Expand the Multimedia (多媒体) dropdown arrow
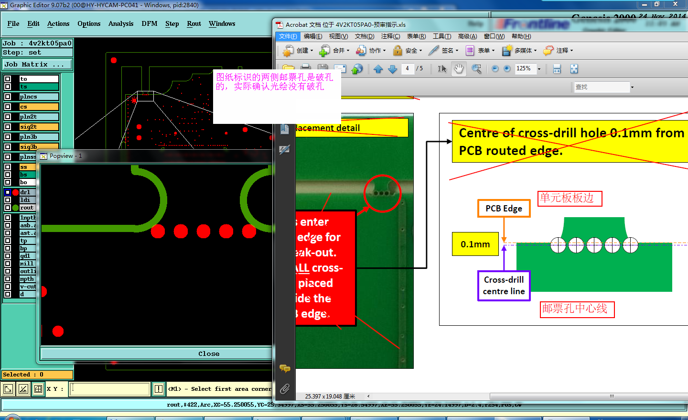688x420 pixels. [x=536, y=50]
